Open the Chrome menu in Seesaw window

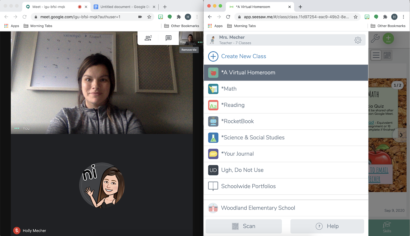coord(403,17)
